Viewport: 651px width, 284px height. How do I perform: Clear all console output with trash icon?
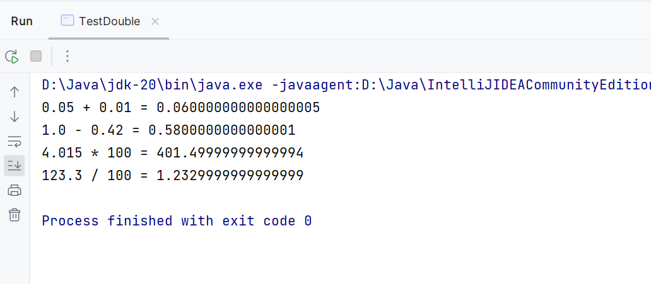pyautogui.click(x=15, y=215)
